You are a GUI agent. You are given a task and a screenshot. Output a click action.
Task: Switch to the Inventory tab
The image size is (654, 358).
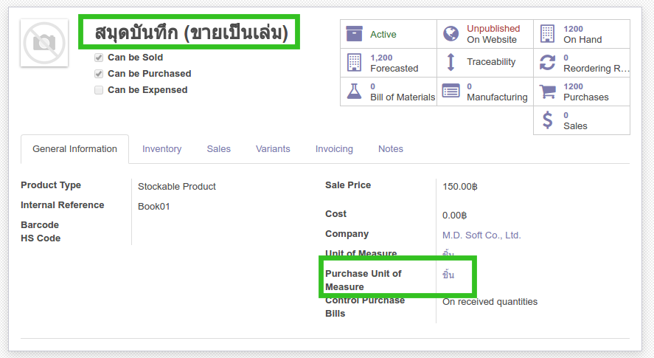(x=161, y=149)
